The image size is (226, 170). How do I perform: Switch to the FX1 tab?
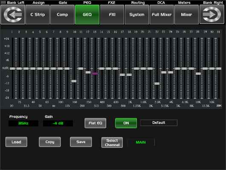pos(112,15)
